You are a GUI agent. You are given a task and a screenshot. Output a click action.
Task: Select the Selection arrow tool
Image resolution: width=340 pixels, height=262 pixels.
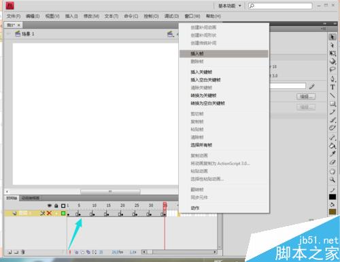click(333, 37)
